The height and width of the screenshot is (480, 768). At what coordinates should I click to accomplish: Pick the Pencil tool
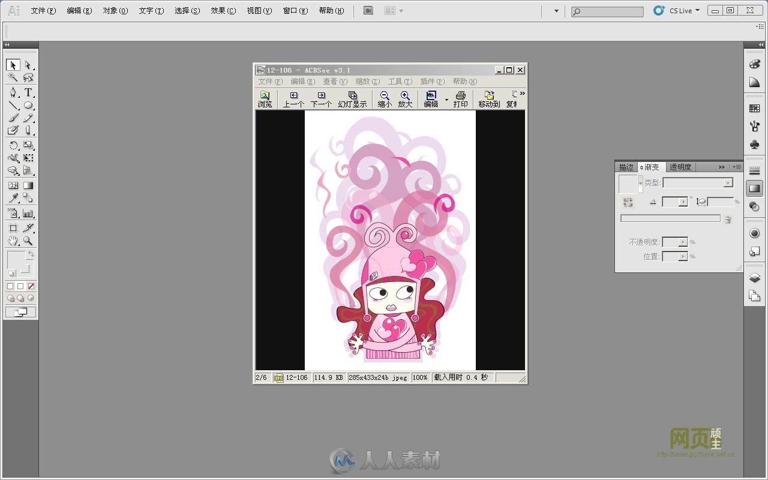28,118
